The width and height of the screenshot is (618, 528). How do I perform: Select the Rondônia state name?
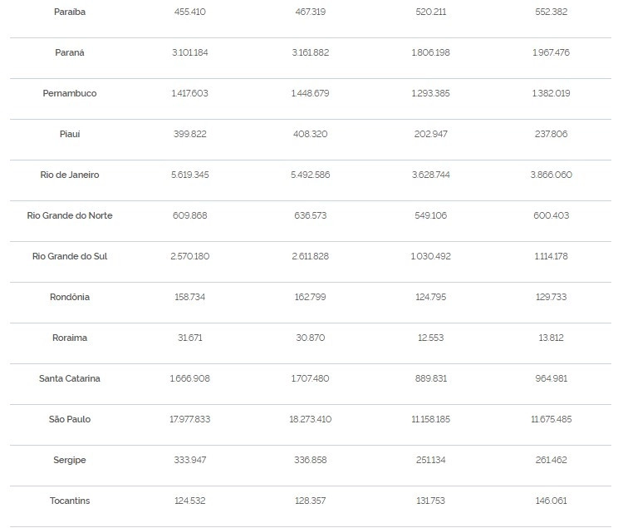coord(70,297)
